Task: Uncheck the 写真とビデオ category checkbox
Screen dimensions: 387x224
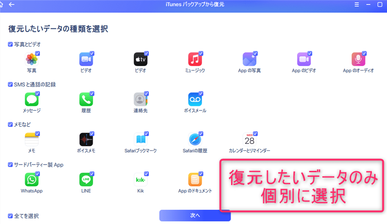Action: [10, 44]
